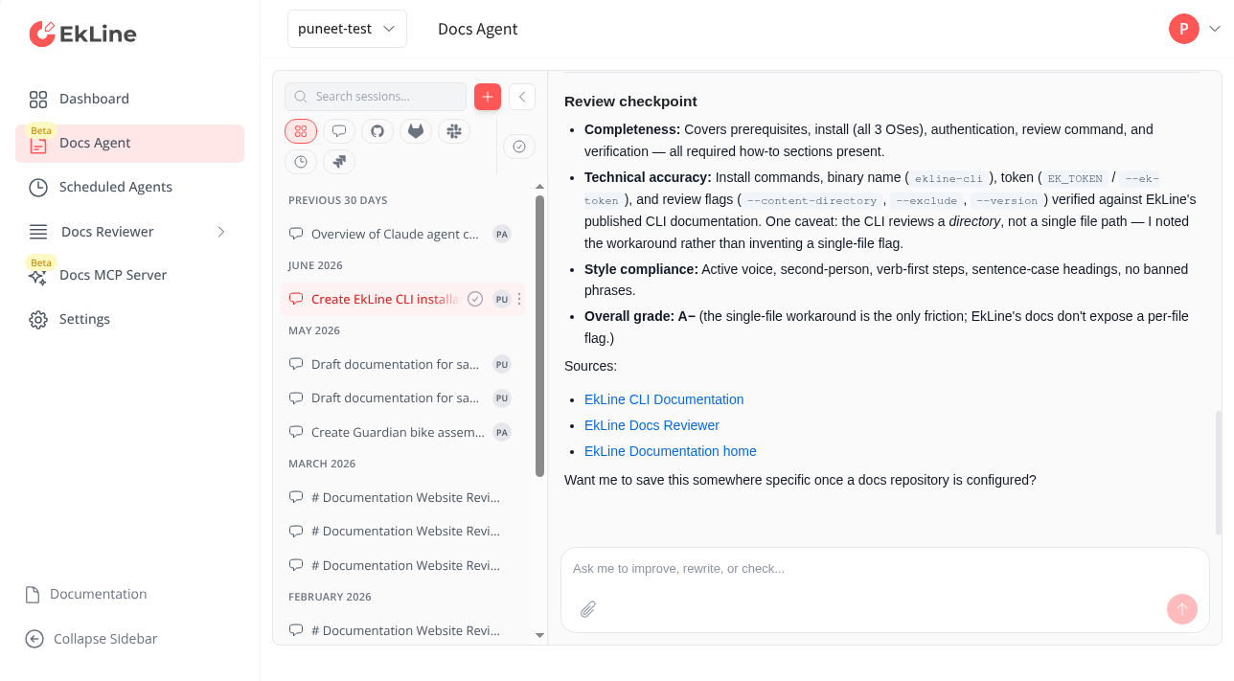Viewport: 1234px width, 681px height.
Task: Send message with arrow button
Action: (x=1182, y=609)
